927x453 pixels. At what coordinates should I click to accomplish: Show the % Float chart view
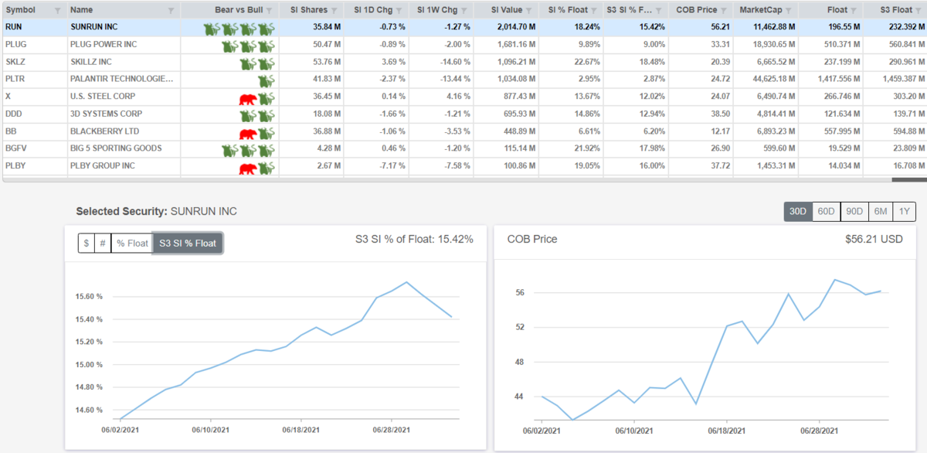tap(131, 243)
